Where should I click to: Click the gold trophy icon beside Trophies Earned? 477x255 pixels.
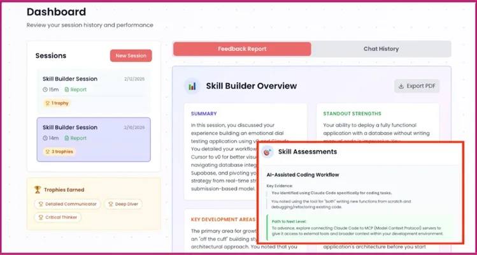pos(39,189)
